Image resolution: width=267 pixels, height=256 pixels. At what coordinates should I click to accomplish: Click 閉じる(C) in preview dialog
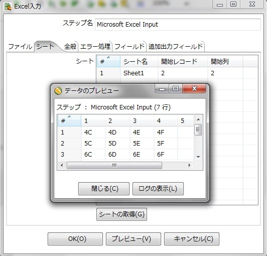(x=104, y=189)
